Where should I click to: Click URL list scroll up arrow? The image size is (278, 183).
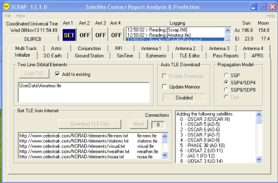(x=165, y=136)
